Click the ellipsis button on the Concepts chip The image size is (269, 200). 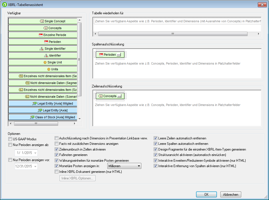pos(119,96)
